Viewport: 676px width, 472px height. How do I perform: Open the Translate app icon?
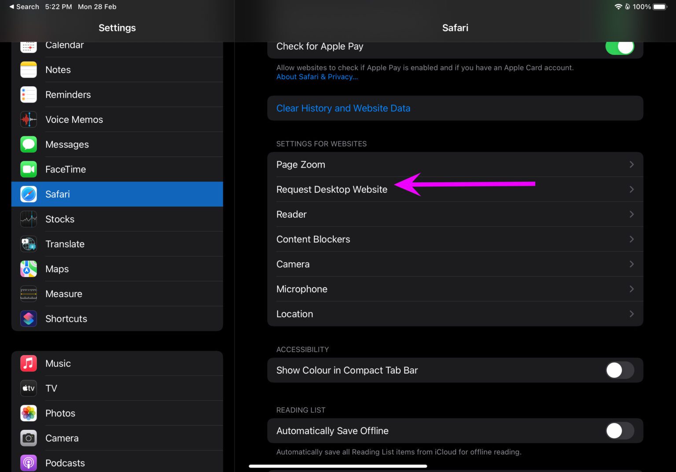(x=28, y=244)
